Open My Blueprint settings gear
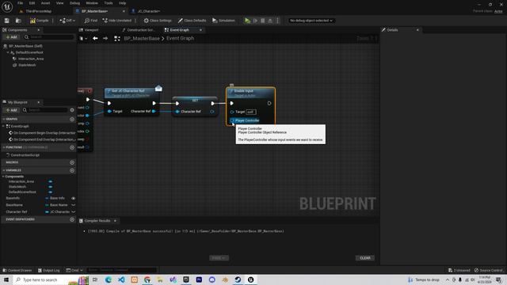507x285 pixels. pyautogui.click(x=72, y=110)
